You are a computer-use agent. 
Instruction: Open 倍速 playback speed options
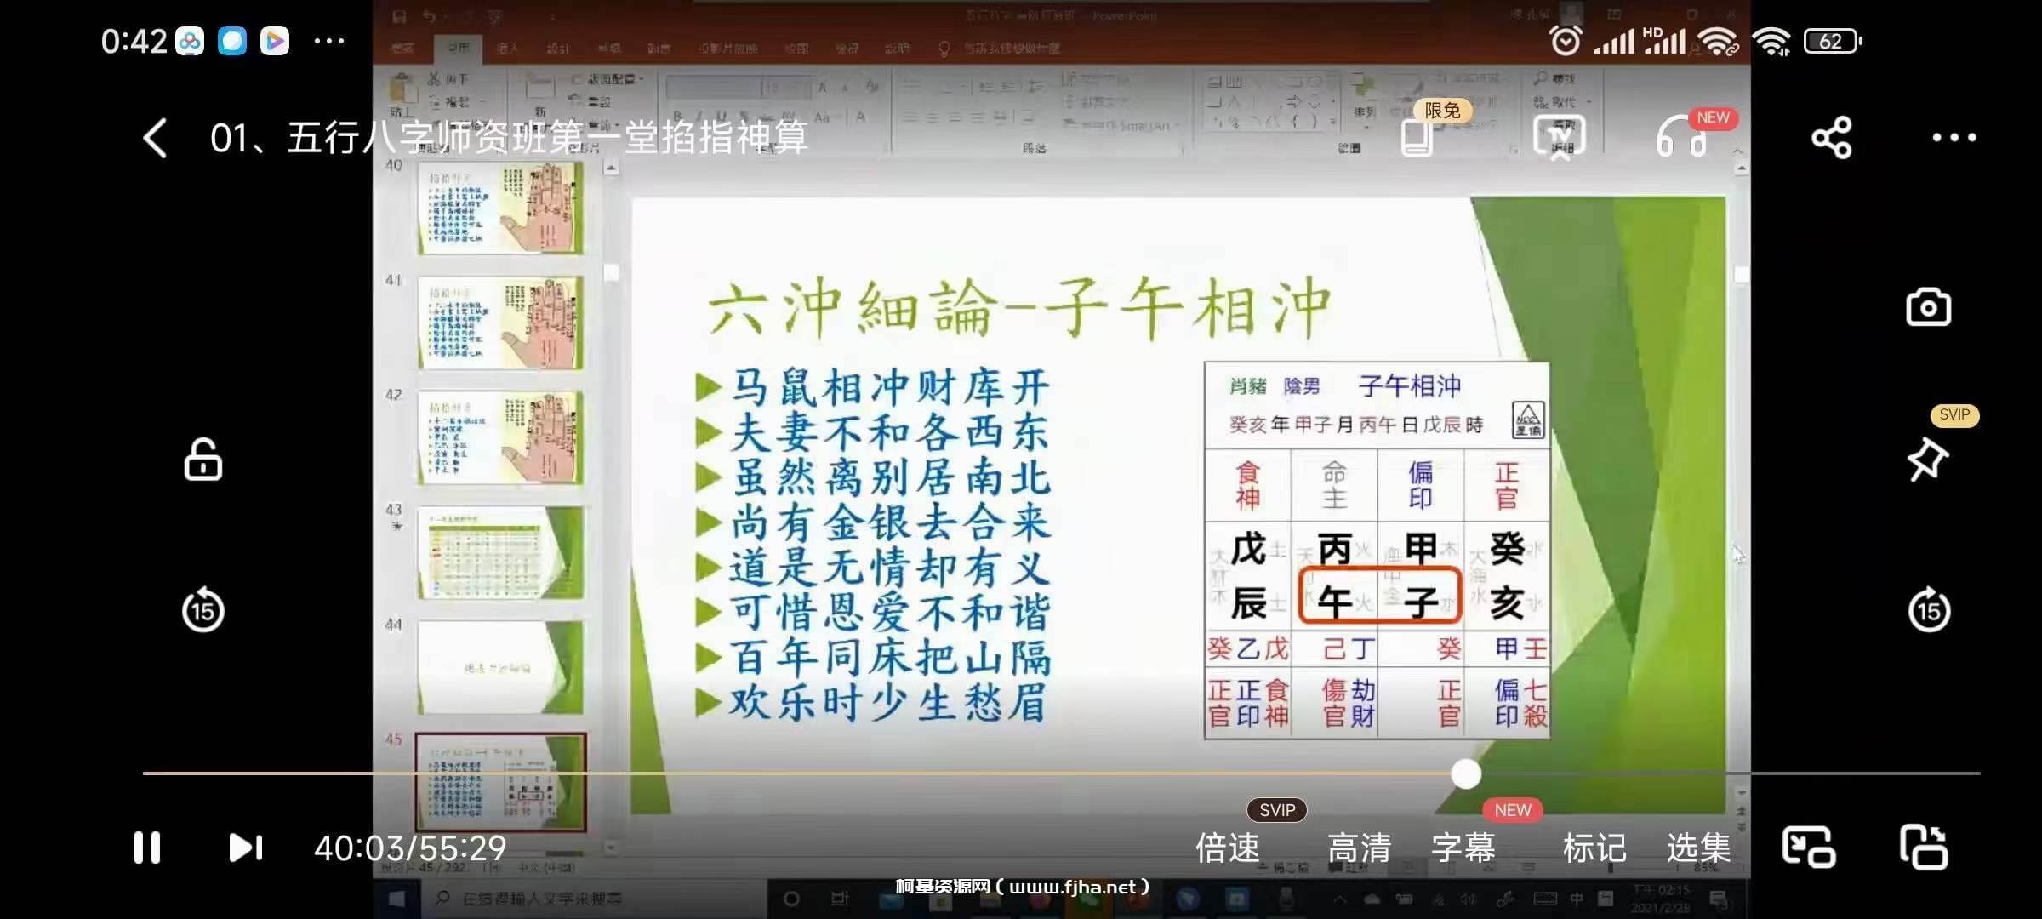[x=1227, y=848]
